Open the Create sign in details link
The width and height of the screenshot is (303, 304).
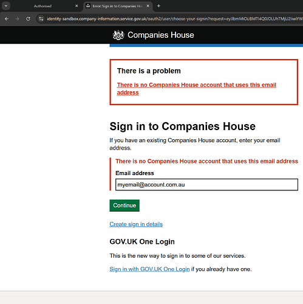coord(136,224)
